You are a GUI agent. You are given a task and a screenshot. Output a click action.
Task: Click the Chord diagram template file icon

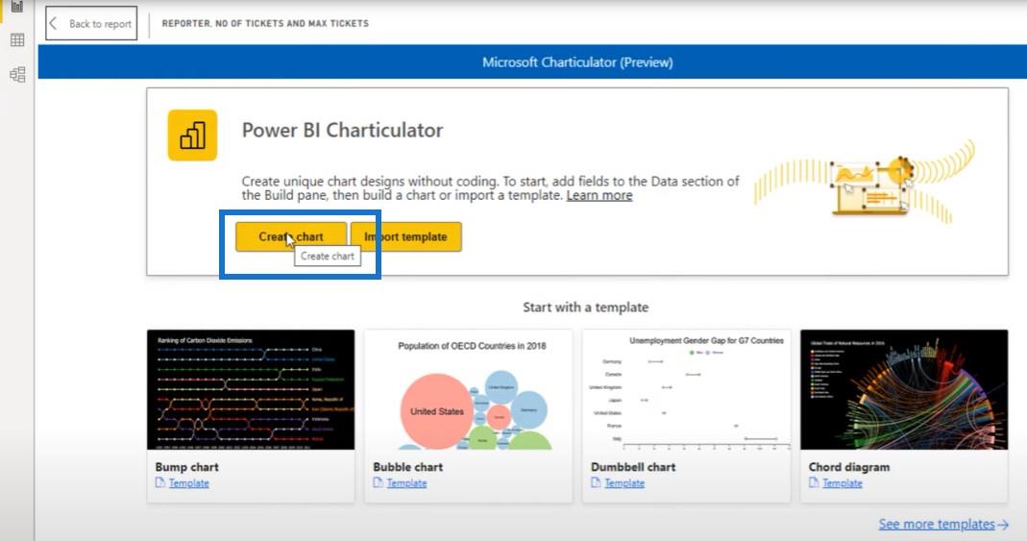(814, 482)
